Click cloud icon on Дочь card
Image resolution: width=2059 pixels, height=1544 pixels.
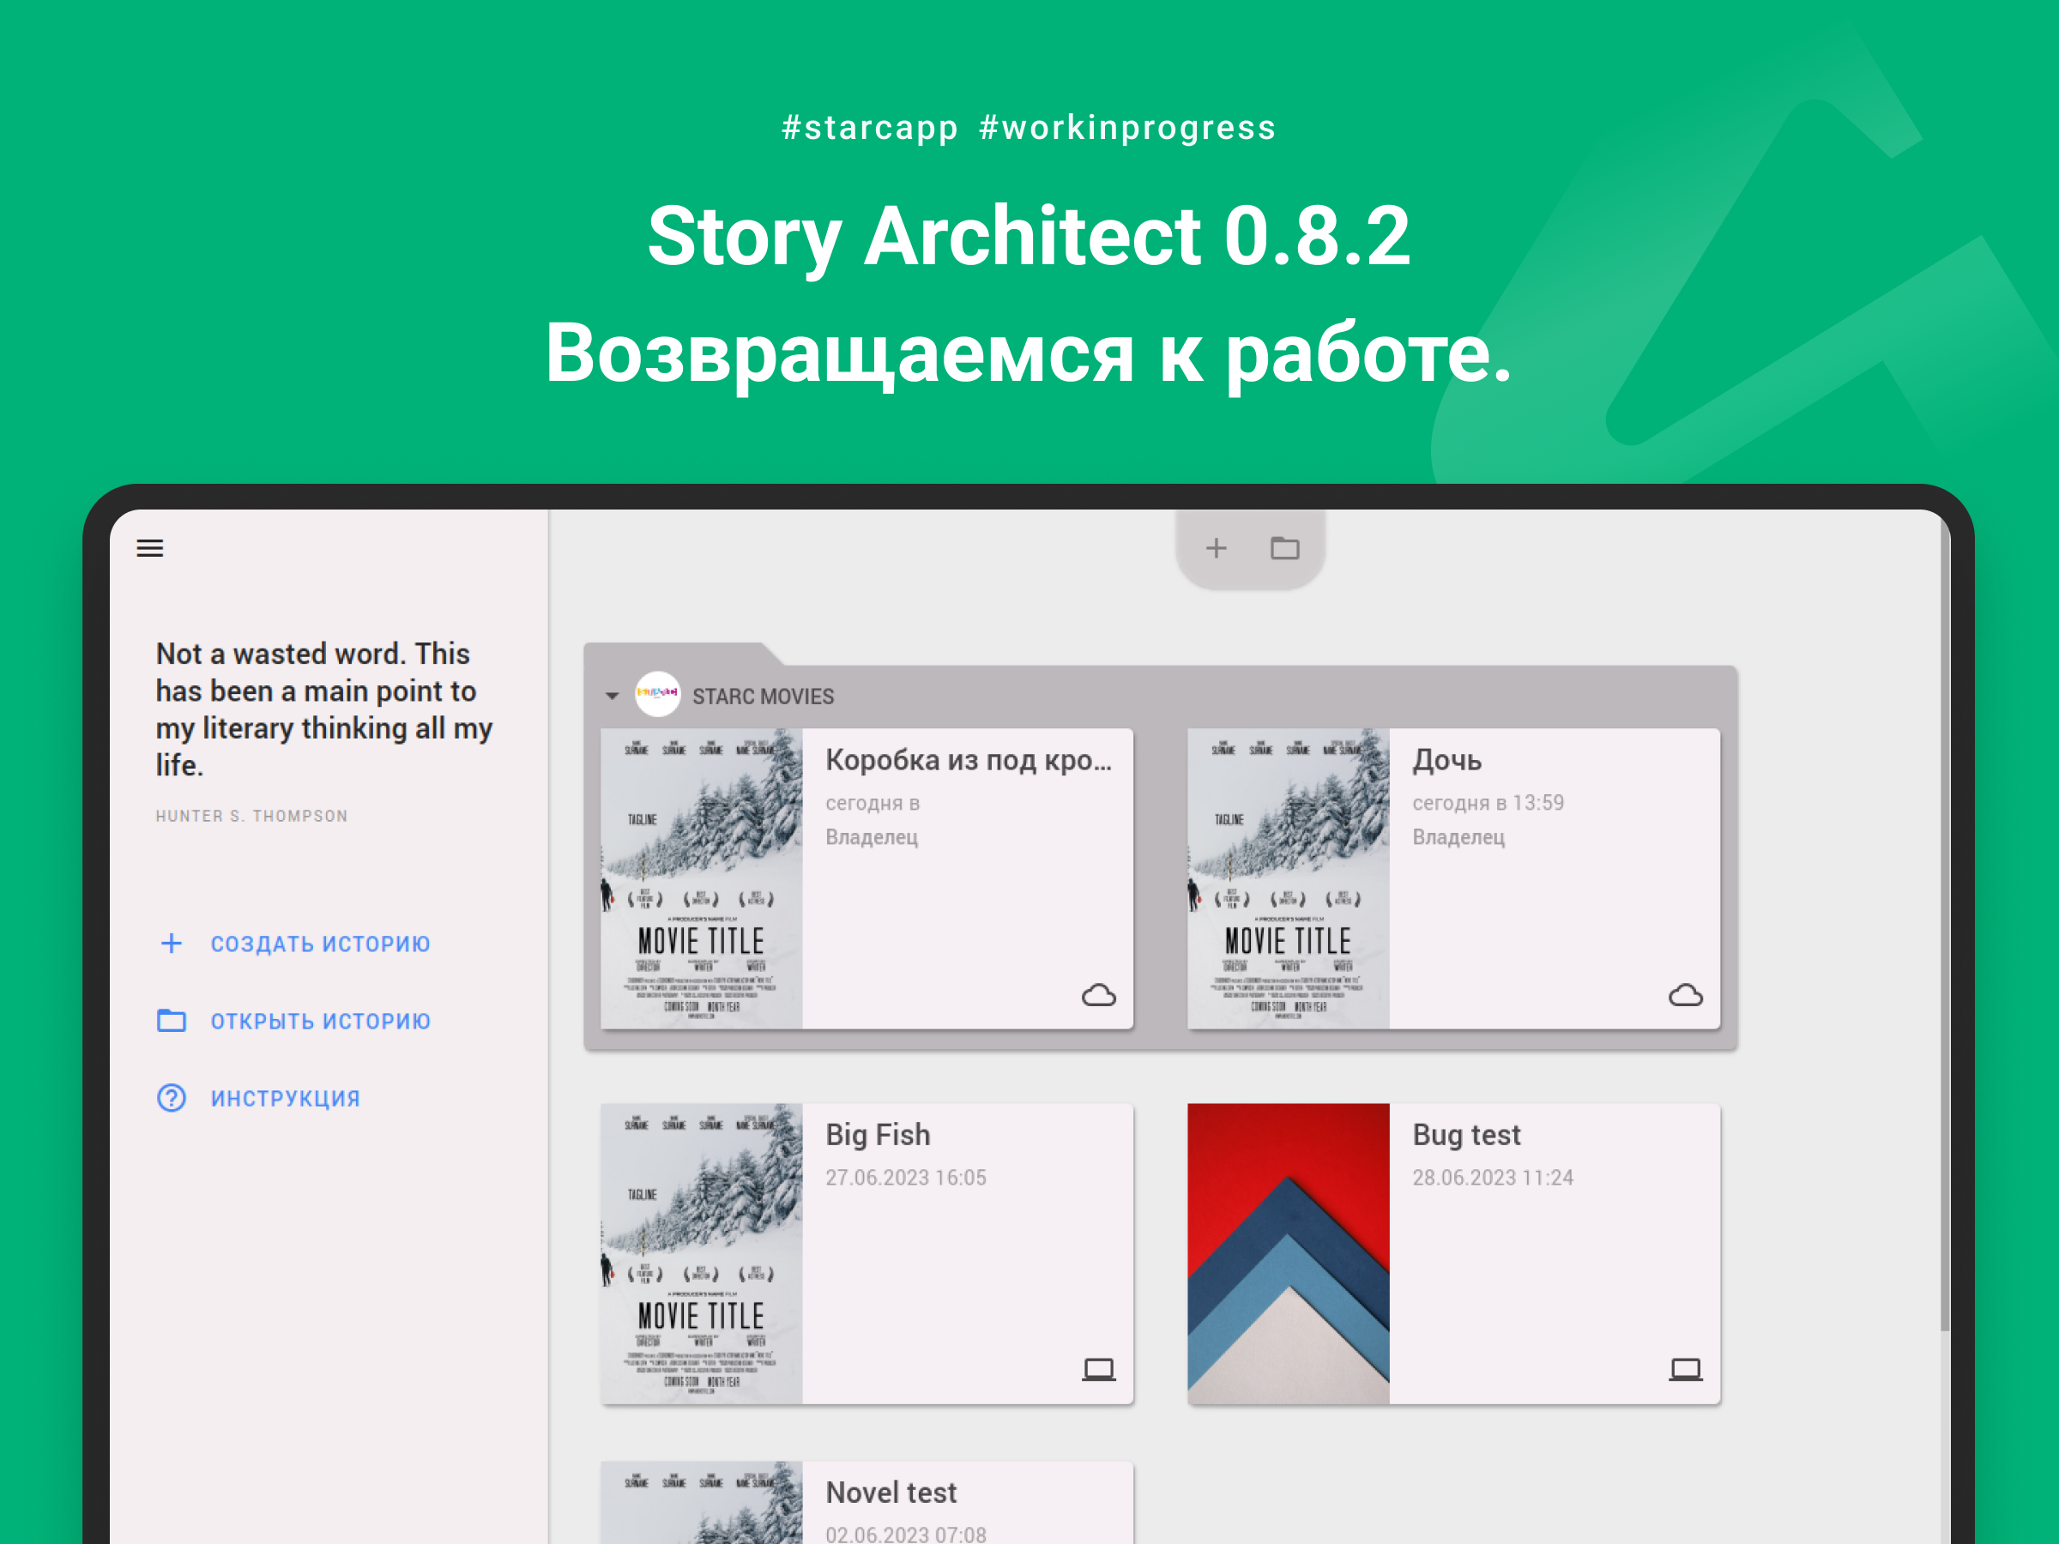pyautogui.click(x=1685, y=996)
